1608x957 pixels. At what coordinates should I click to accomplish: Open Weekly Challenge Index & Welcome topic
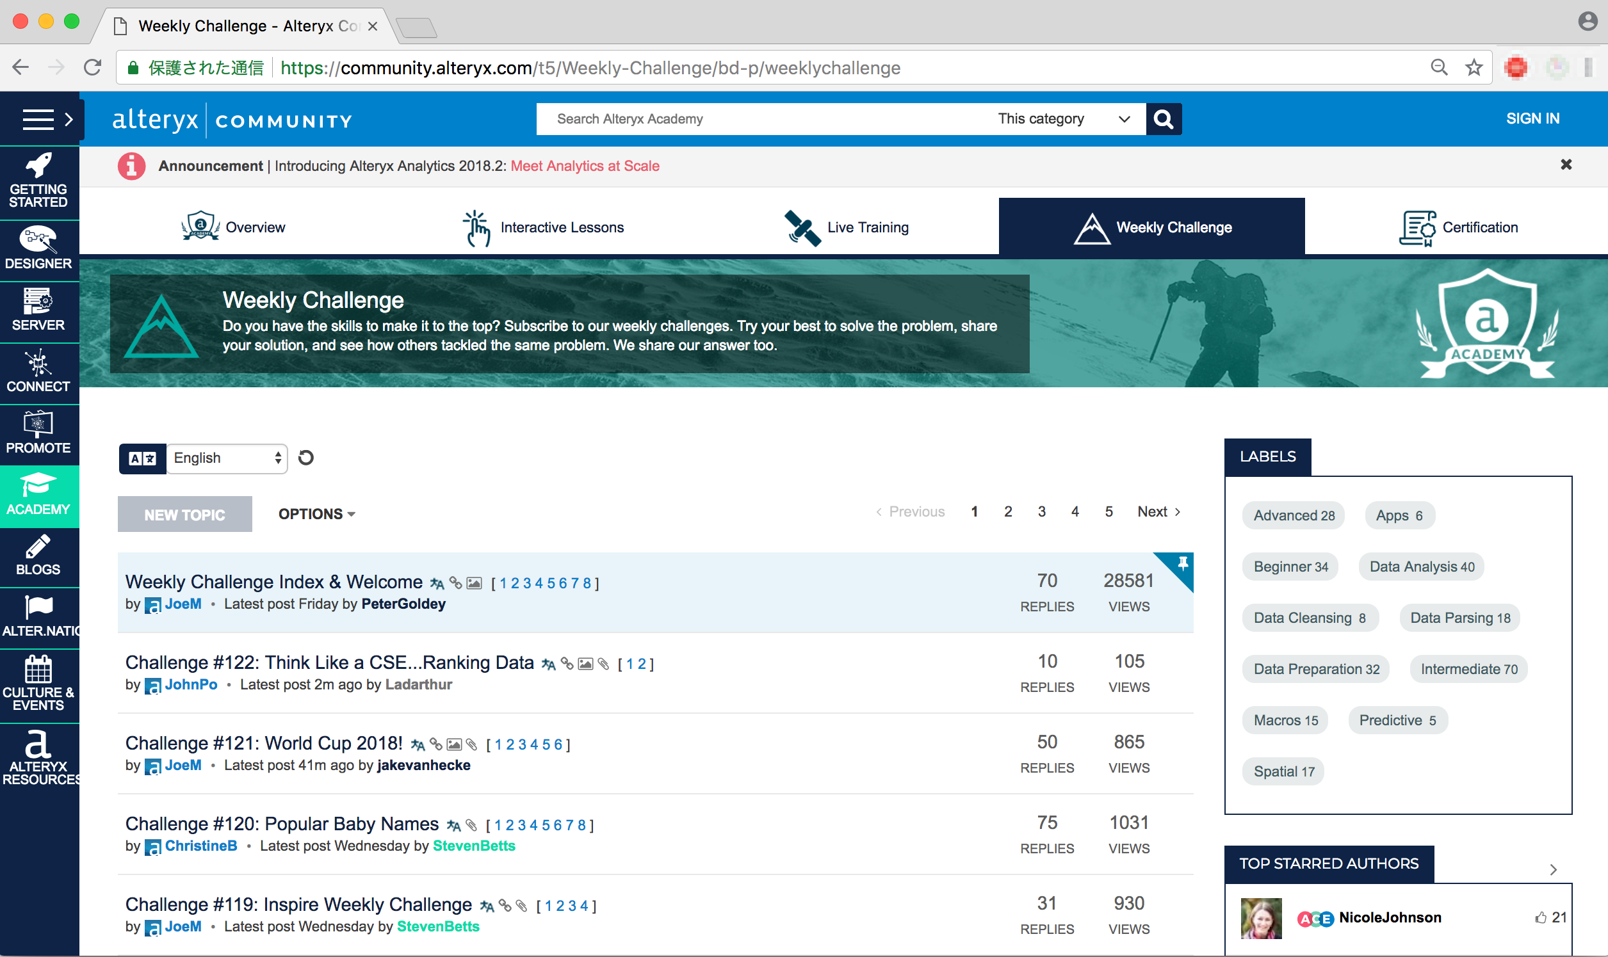click(273, 582)
